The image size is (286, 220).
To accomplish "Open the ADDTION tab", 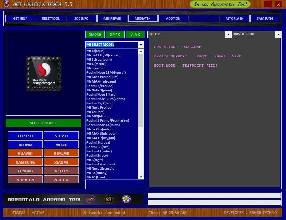I will point(173,18).
